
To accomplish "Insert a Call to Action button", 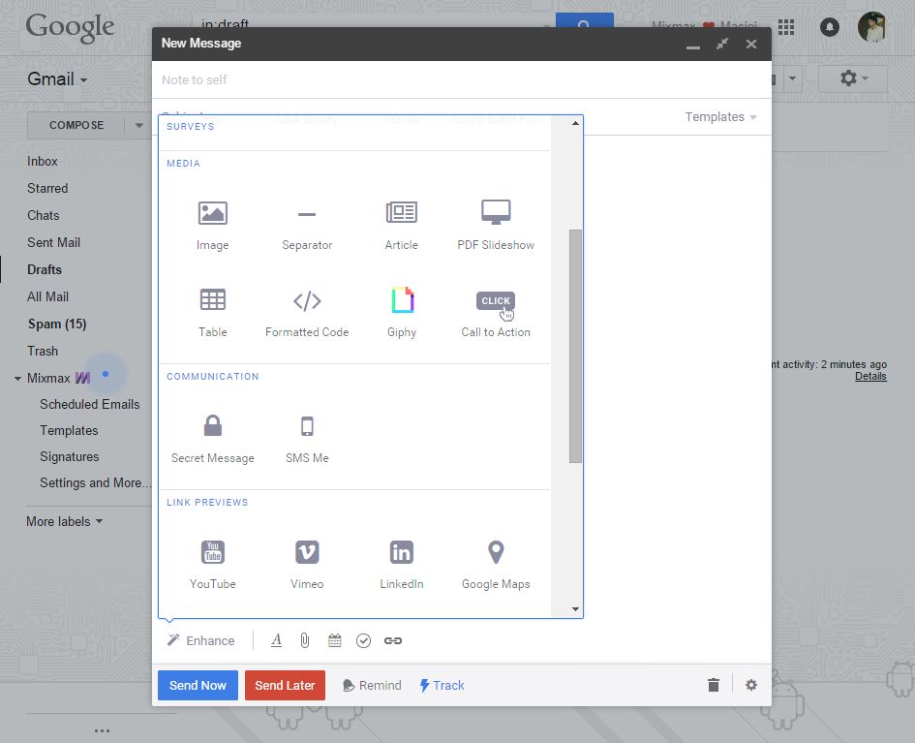I will [x=496, y=313].
